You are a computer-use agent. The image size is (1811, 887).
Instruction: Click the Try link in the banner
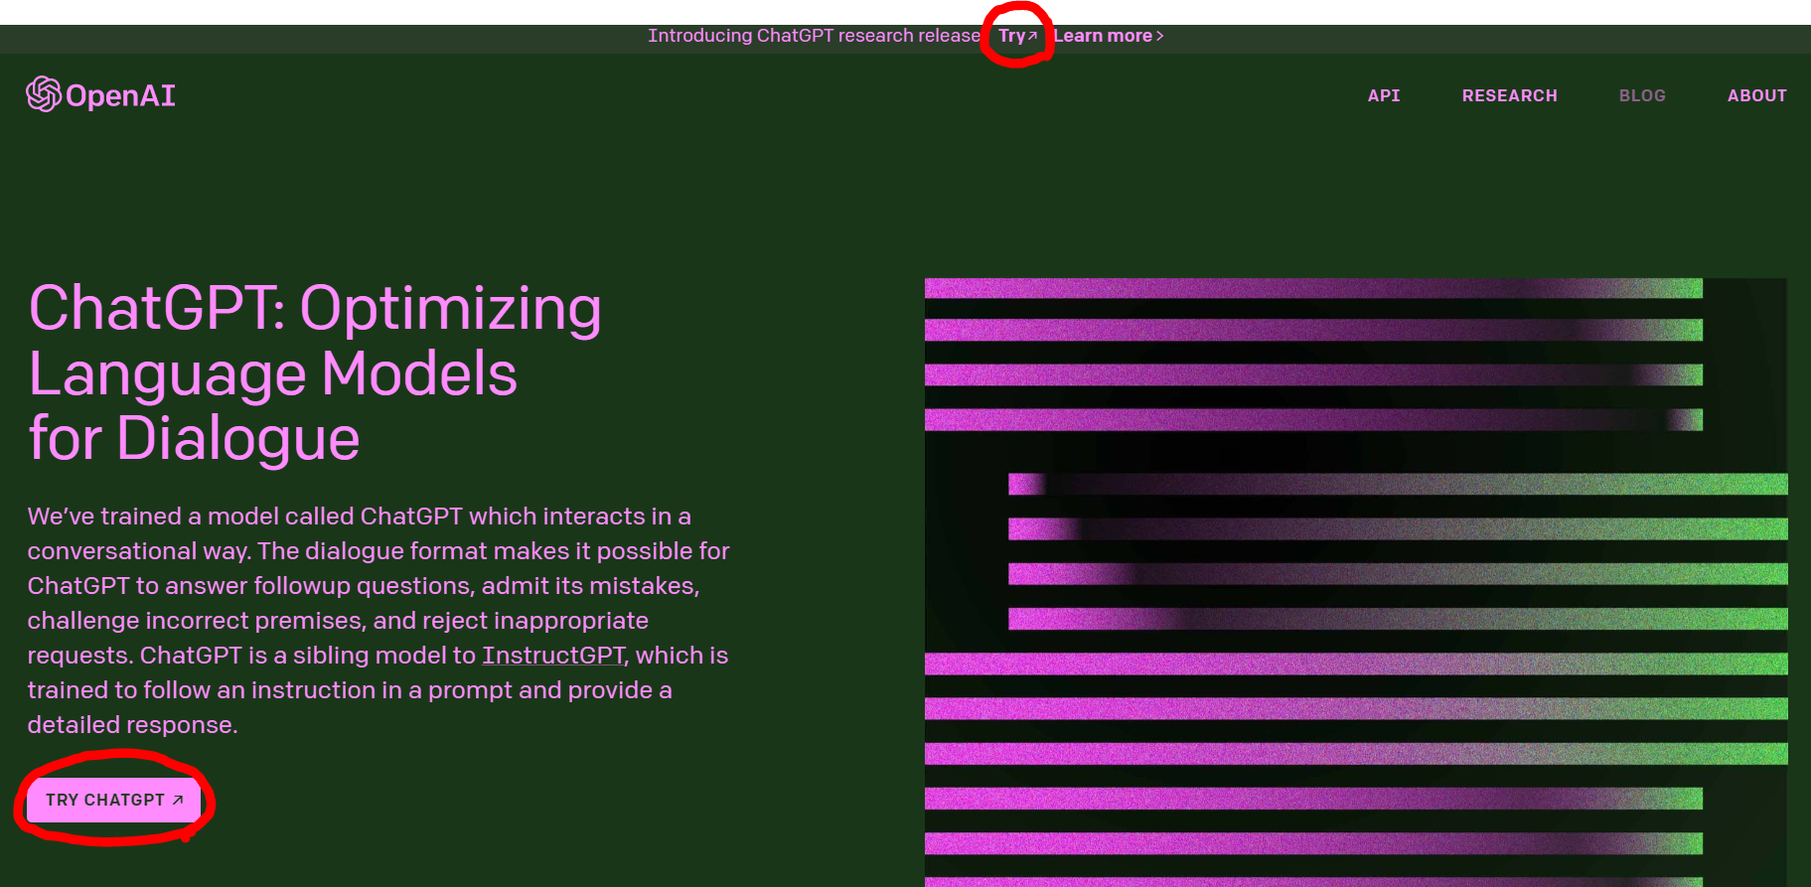click(x=1017, y=36)
